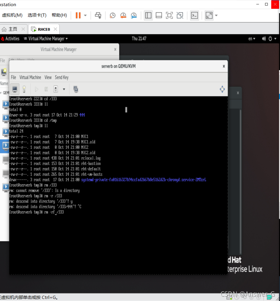Enter full screen mode
The image size is (280, 301).
(x=169, y=16)
